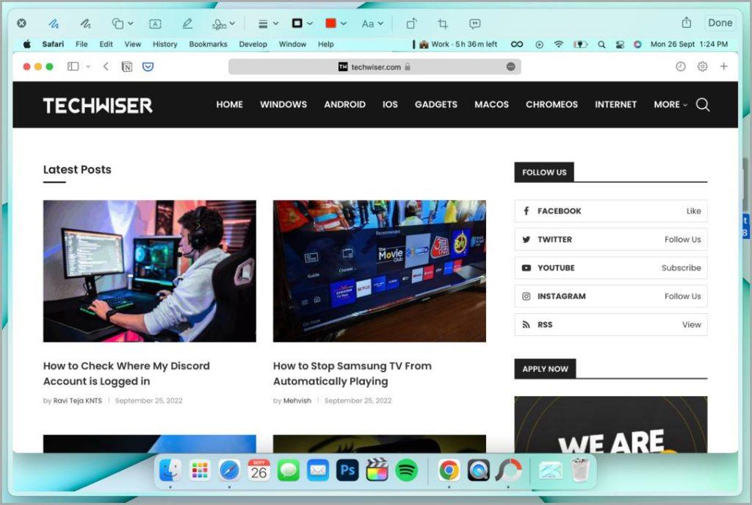Select the Highlight marker tool
The width and height of the screenshot is (752, 505).
coord(187,23)
